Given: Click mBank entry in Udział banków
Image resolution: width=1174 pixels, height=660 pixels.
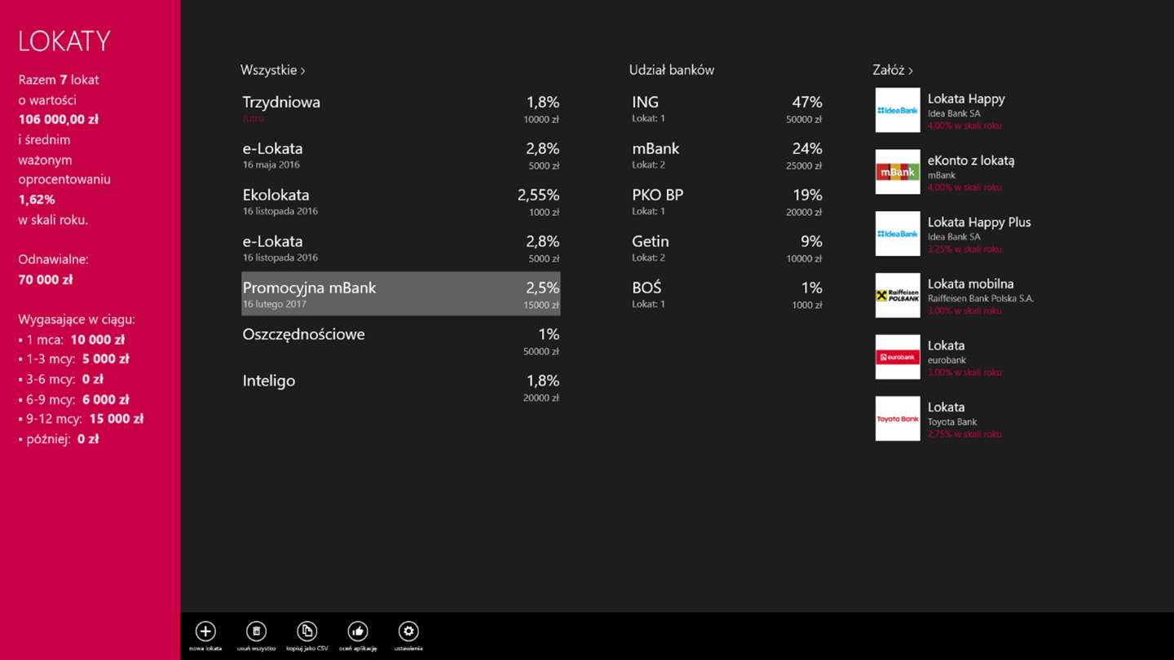Looking at the screenshot, I should (x=726, y=155).
